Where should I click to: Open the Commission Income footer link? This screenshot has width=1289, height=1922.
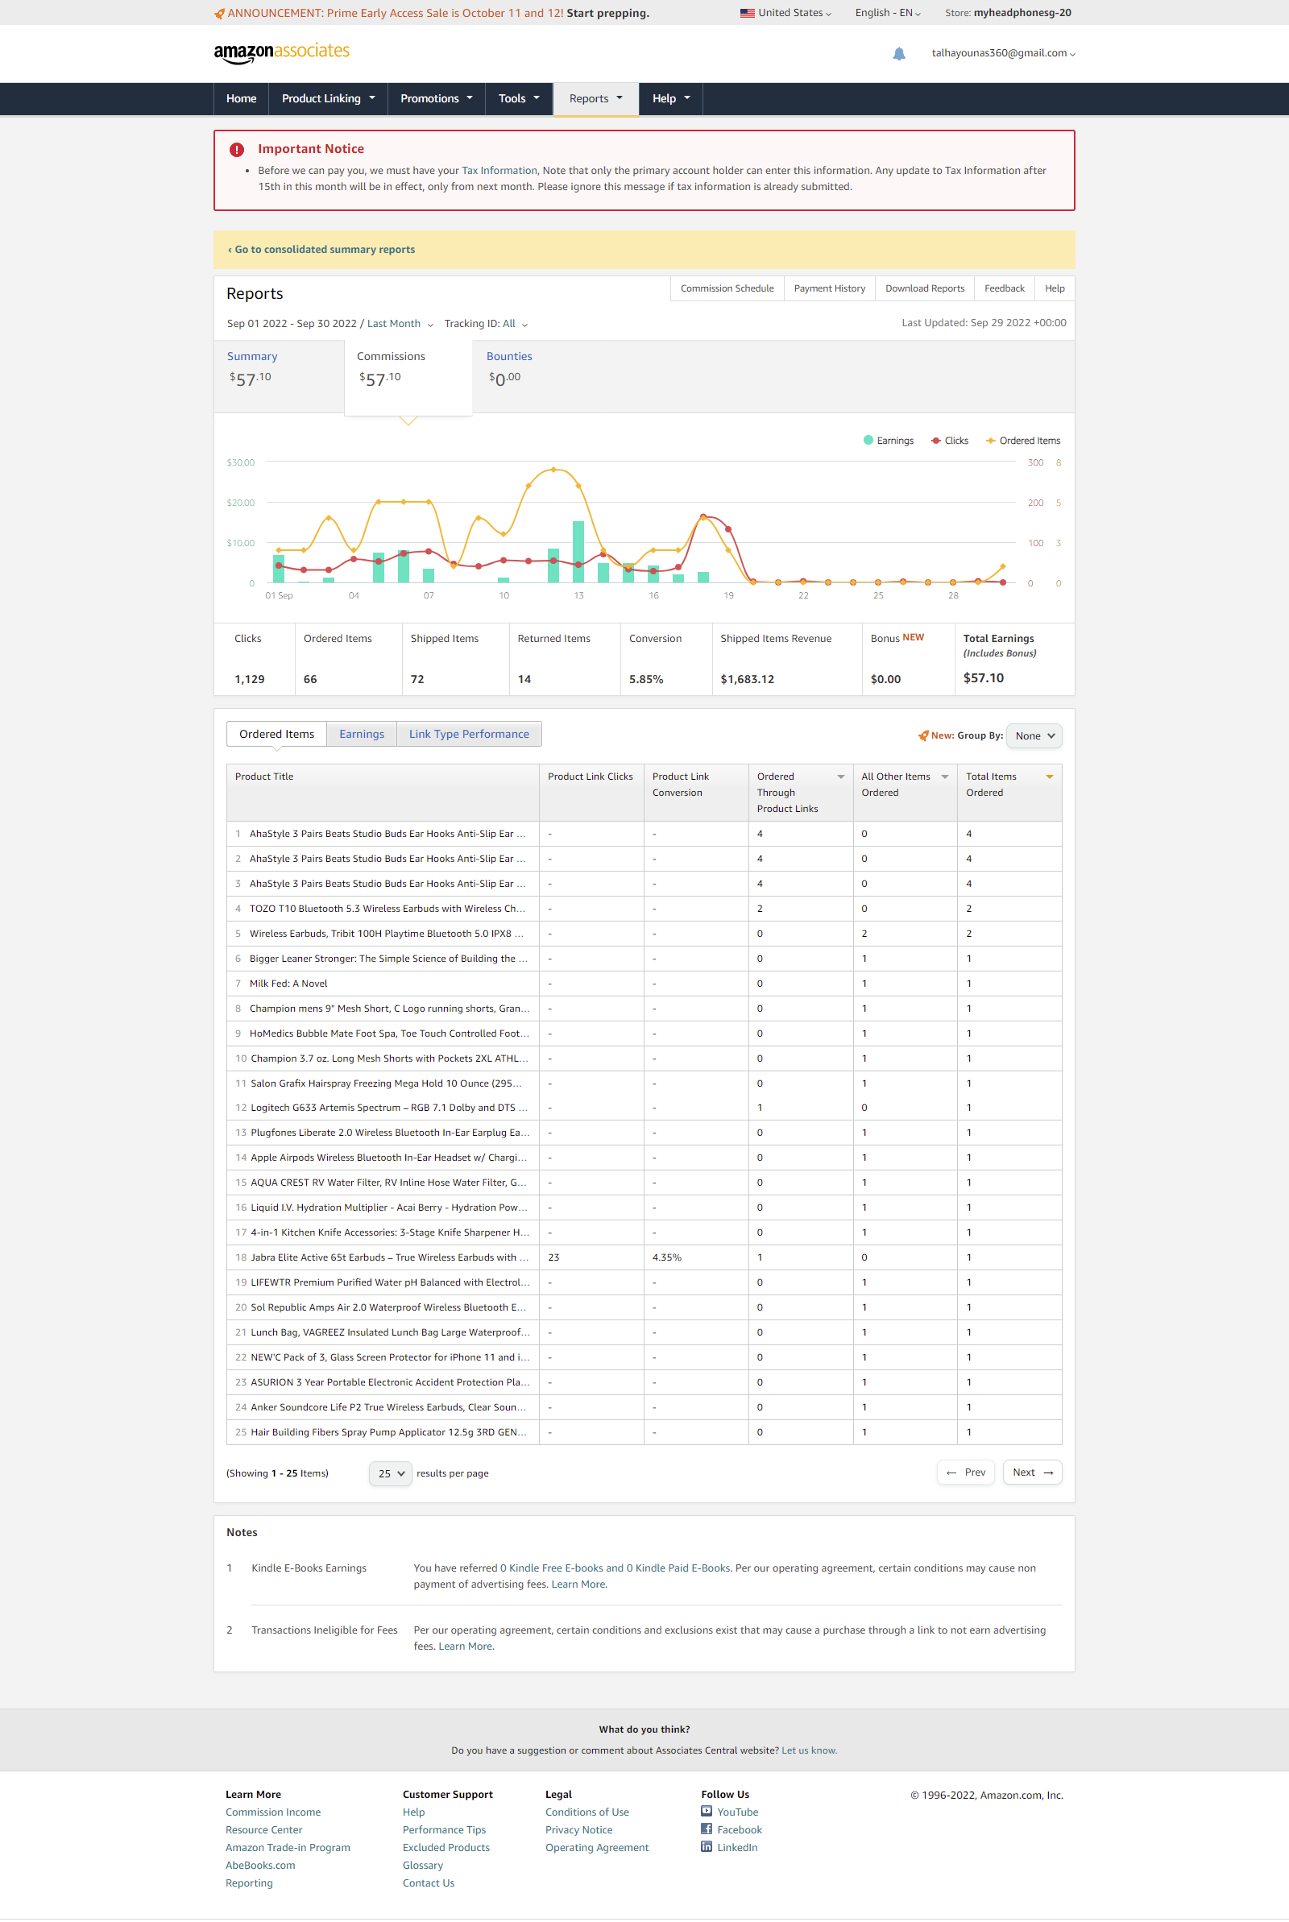(x=273, y=1812)
